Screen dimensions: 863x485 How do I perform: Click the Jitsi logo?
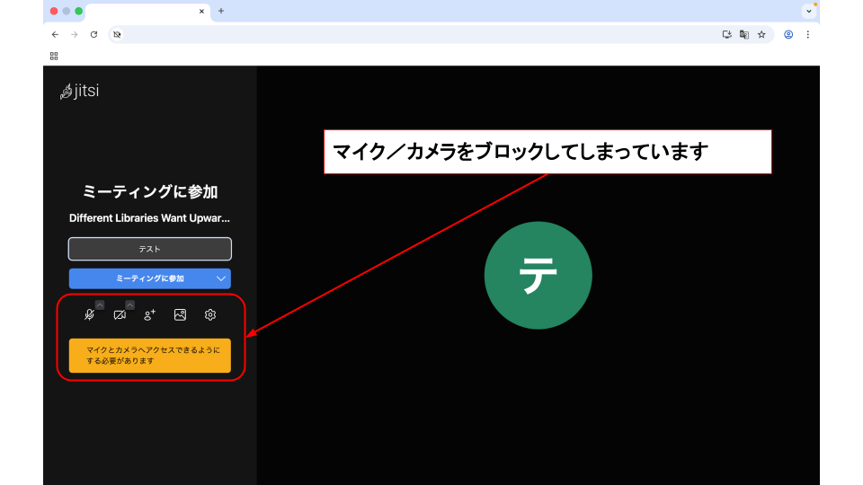(79, 91)
